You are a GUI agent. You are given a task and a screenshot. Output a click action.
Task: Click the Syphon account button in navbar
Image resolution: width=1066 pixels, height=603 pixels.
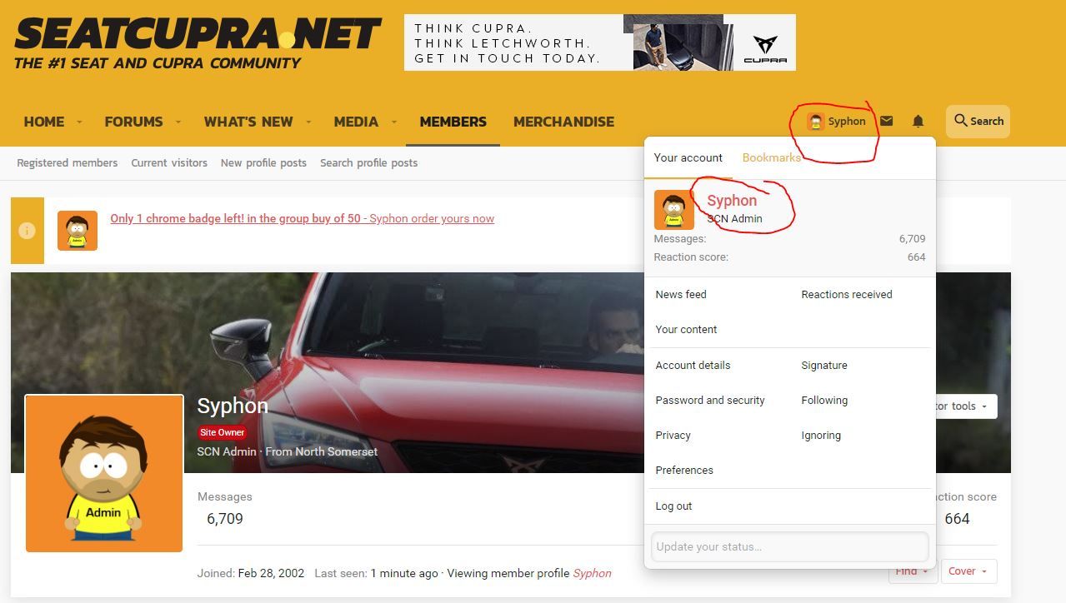point(837,122)
